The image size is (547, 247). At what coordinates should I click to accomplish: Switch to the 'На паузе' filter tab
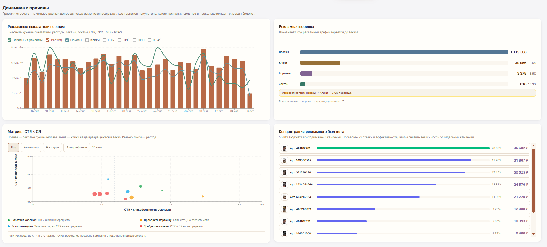pos(52,148)
